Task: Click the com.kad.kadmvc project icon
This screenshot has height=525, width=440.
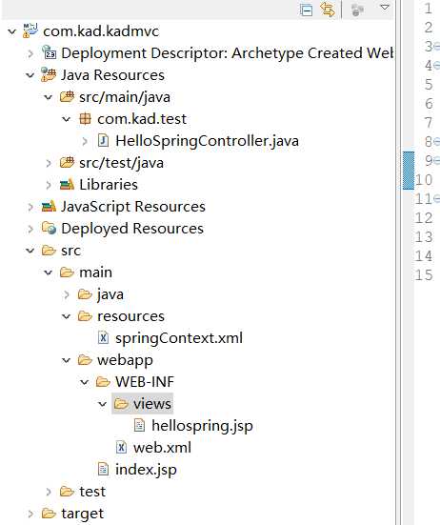Action: point(30,30)
